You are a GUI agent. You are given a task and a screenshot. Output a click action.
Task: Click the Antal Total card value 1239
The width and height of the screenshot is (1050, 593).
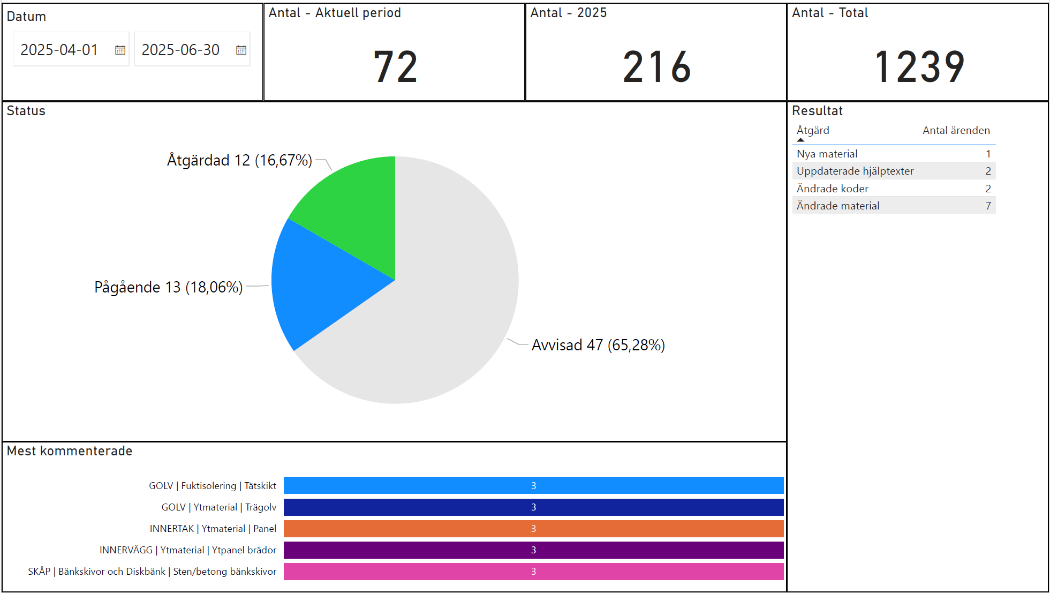[919, 67]
